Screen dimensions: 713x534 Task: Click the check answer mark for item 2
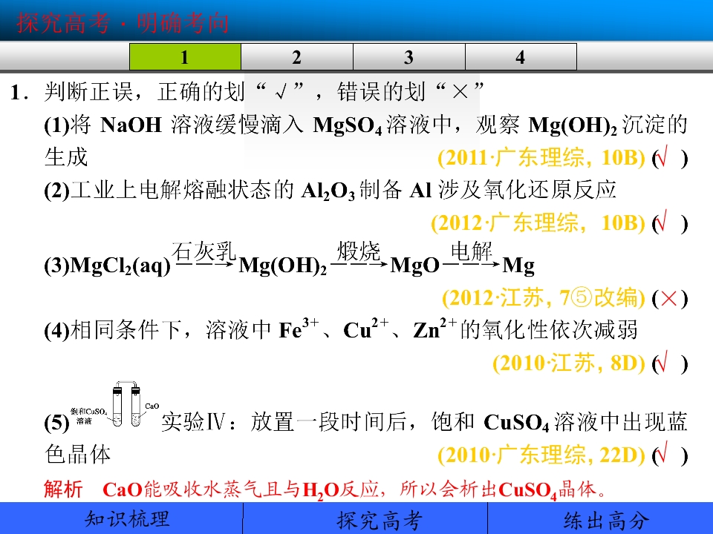(x=662, y=221)
